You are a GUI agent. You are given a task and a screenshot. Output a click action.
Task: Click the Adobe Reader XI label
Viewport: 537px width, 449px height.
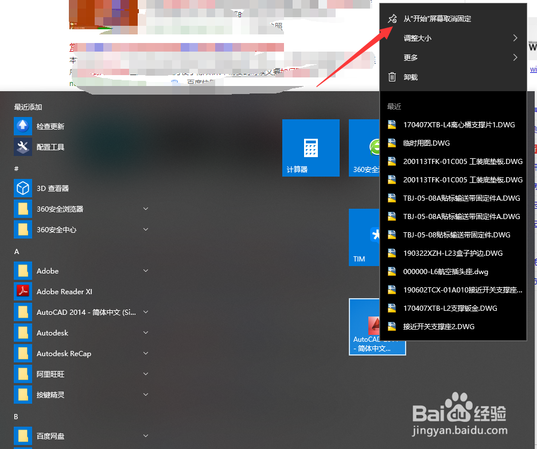point(64,291)
